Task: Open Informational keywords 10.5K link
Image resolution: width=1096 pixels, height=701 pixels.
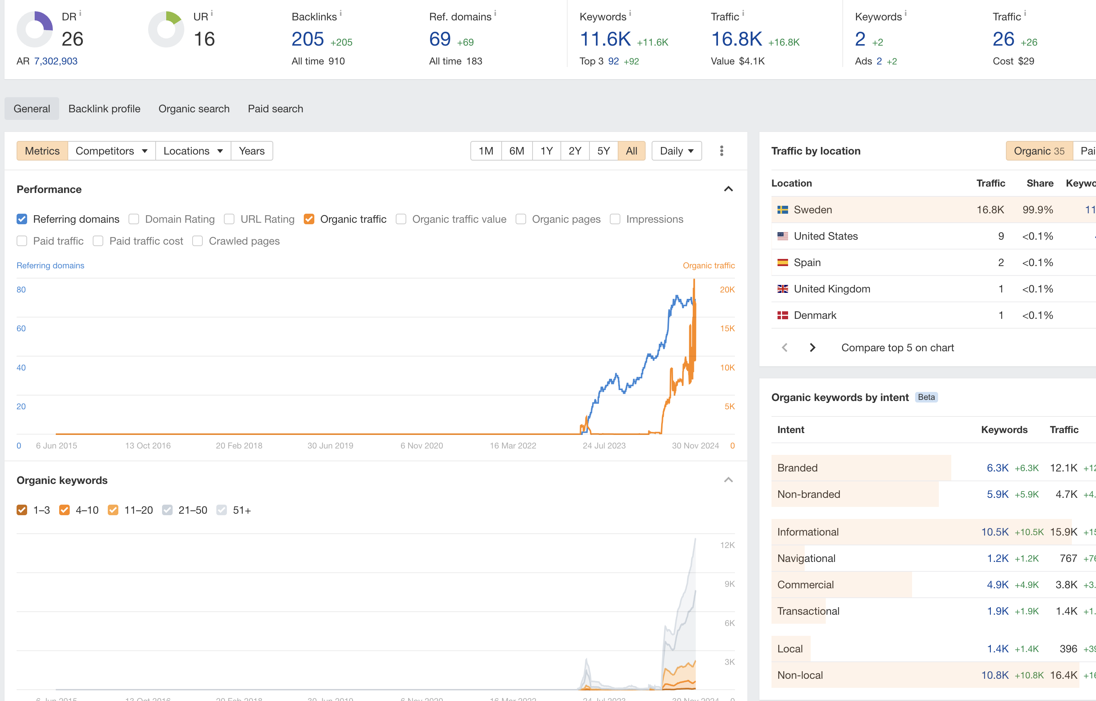Action: click(x=995, y=532)
